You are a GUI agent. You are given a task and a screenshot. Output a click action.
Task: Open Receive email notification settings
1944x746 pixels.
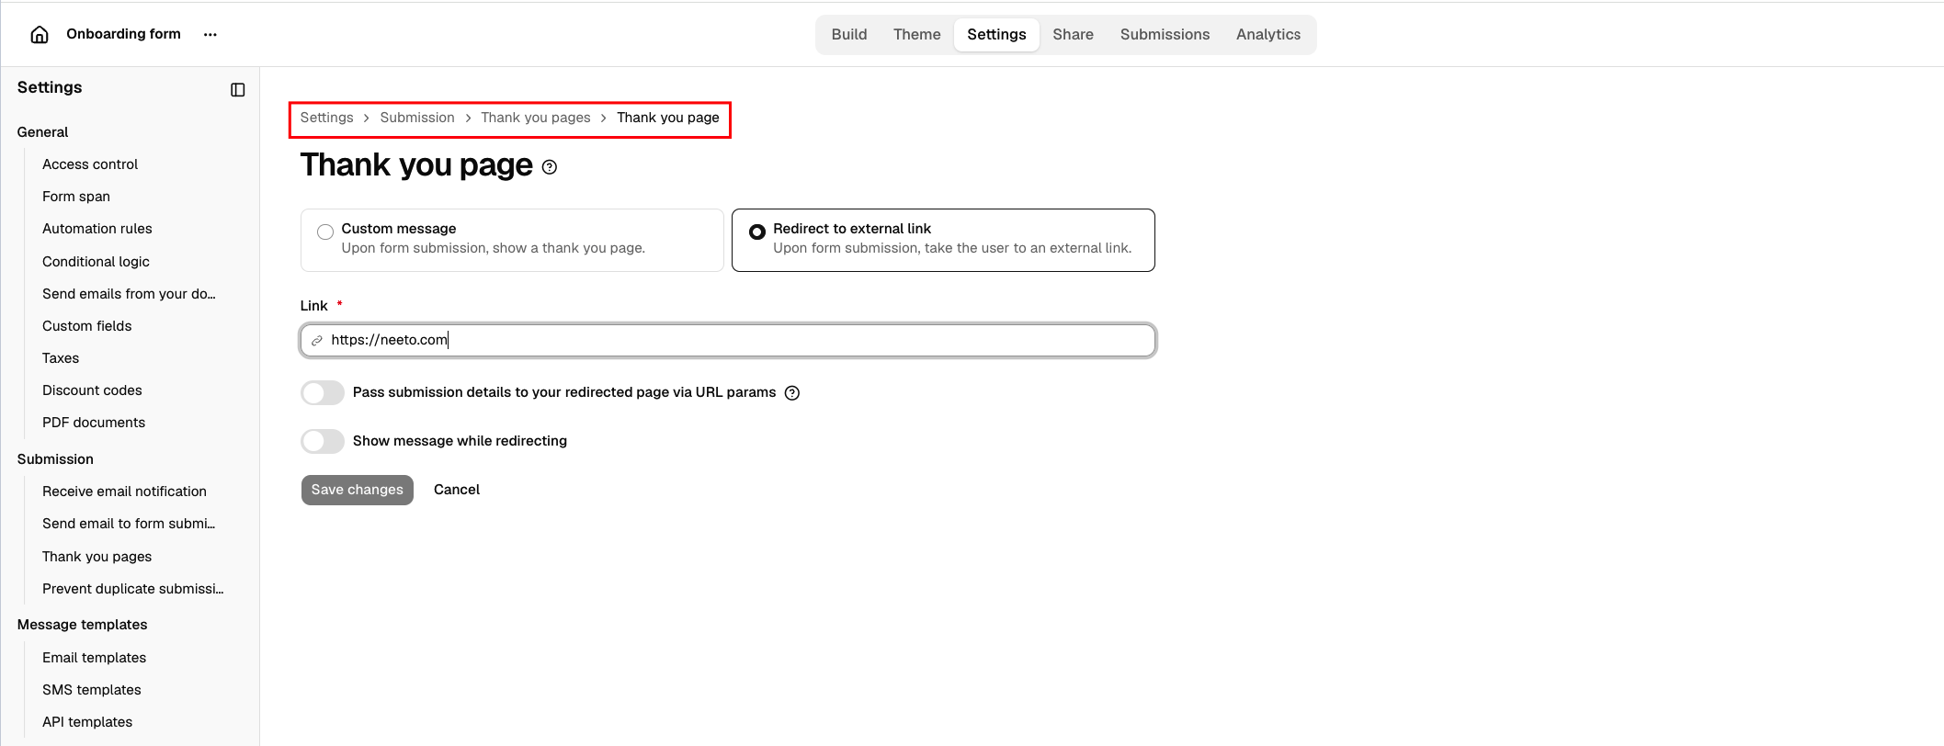pos(124,492)
